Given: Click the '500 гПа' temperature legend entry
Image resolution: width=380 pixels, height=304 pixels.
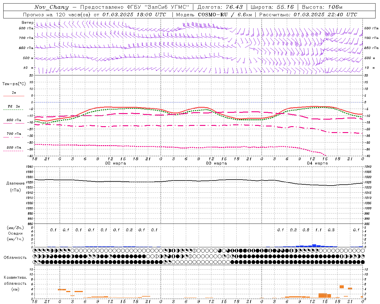Looking at the screenshot, I should pyautogui.click(x=14, y=147).
